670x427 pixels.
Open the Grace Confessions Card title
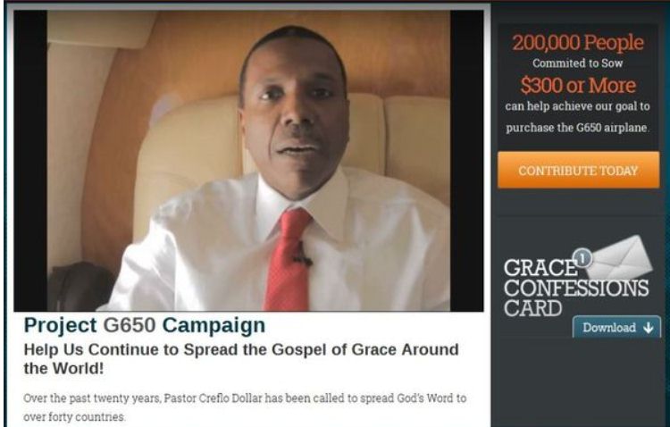pyautogui.click(x=575, y=289)
